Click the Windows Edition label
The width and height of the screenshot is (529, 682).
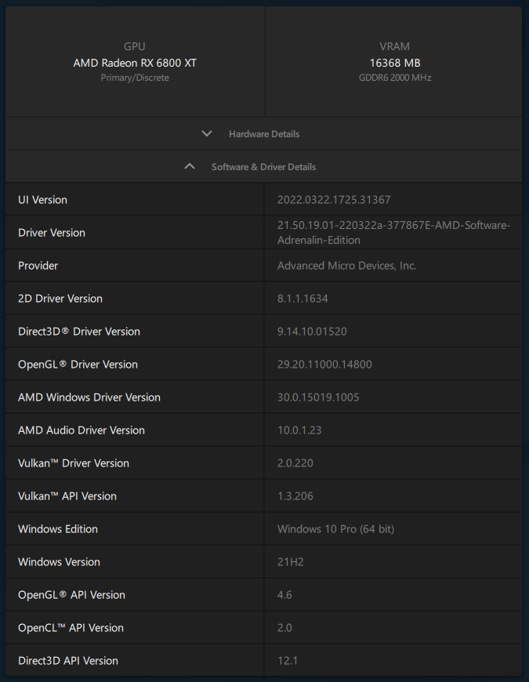click(58, 529)
